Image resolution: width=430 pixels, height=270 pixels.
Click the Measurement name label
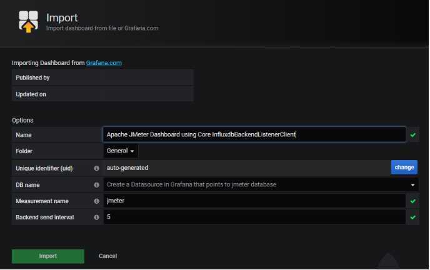42,201
